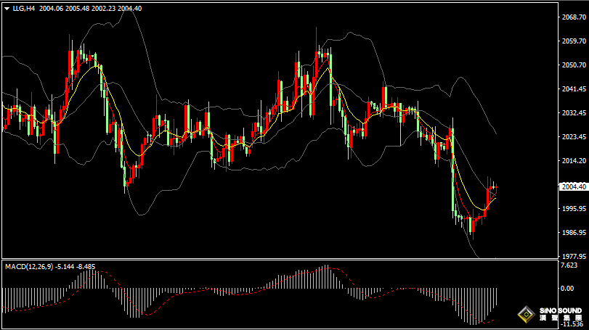Click the 2014.20 price axis label
Screen dimensions: 589x330
(574, 161)
